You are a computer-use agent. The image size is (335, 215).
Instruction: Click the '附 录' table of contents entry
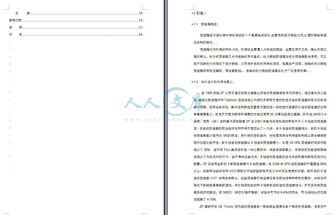76,34
